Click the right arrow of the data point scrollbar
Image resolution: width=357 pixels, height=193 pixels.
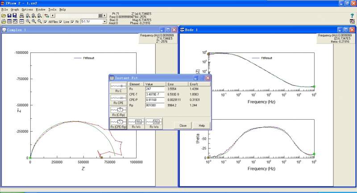[104, 16]
